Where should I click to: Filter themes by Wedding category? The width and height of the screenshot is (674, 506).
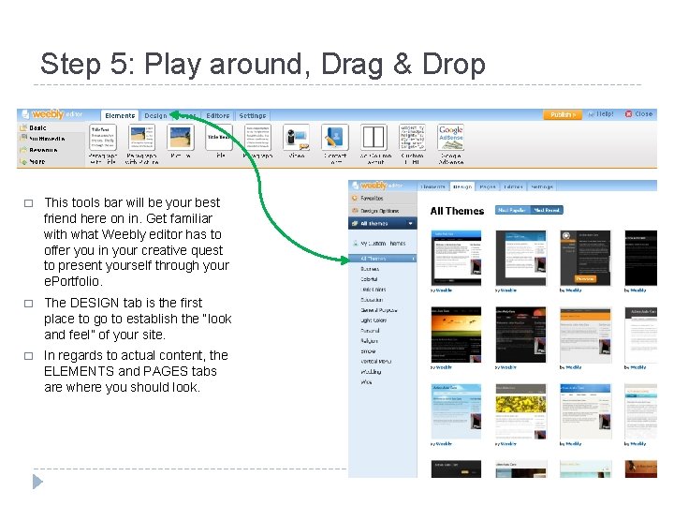point(371,371)
